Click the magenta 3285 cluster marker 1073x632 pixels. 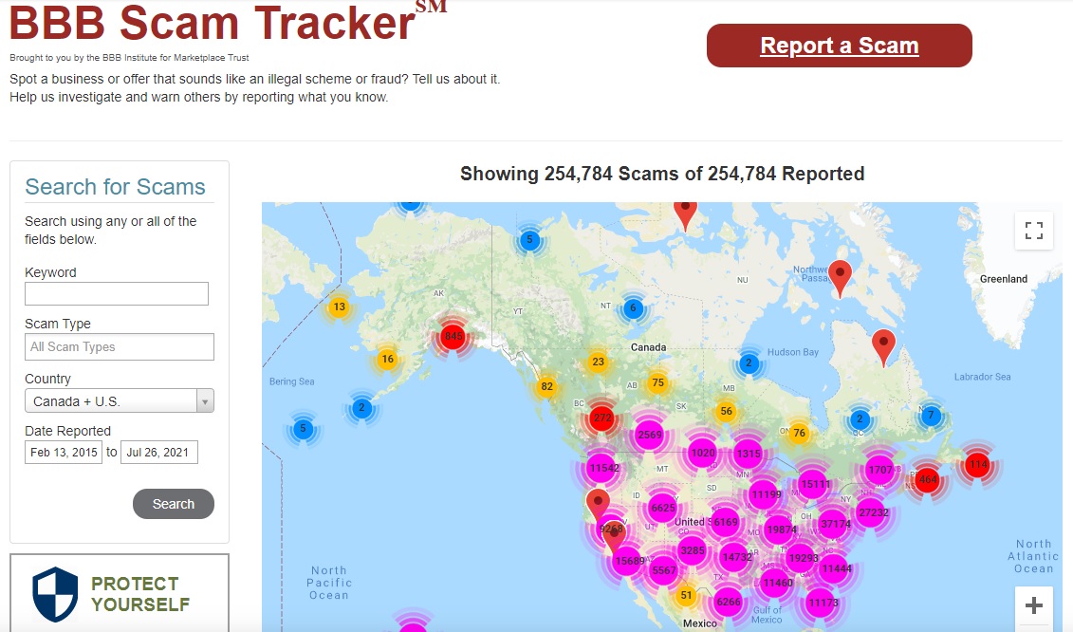(x=692, y=549)
